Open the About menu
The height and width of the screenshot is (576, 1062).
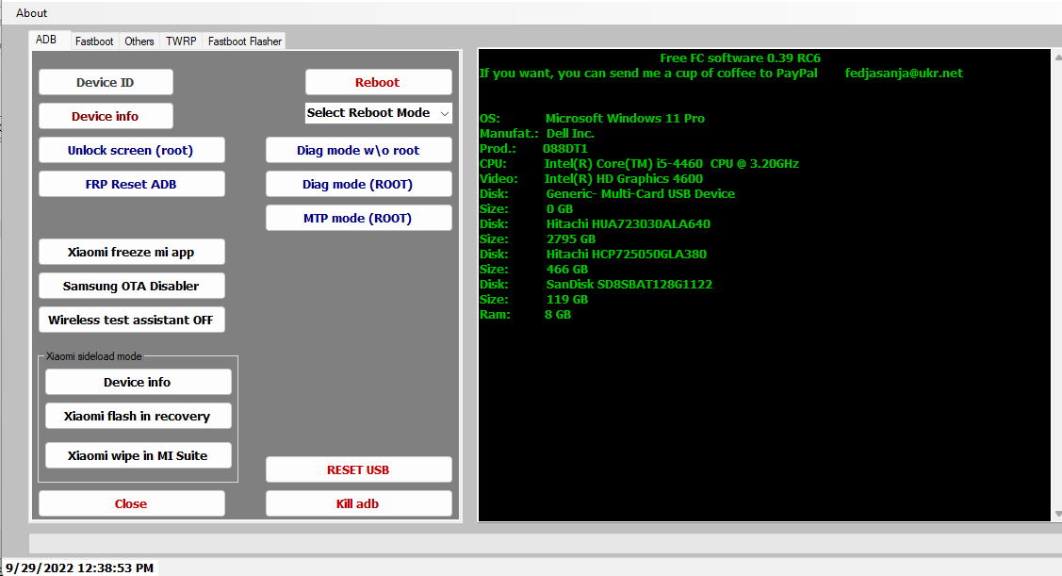[31, 12]
